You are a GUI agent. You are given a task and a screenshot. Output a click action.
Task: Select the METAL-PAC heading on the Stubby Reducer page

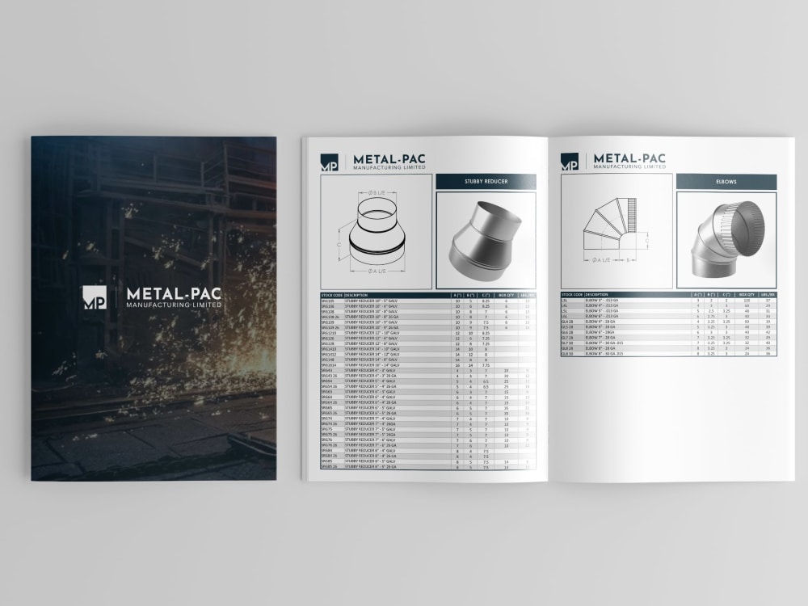click(x=389, y=159)
